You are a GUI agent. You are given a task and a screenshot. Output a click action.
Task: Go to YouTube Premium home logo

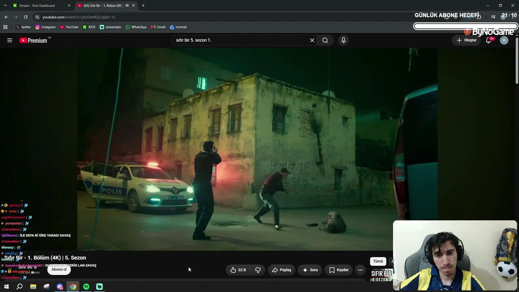(33, 40)
